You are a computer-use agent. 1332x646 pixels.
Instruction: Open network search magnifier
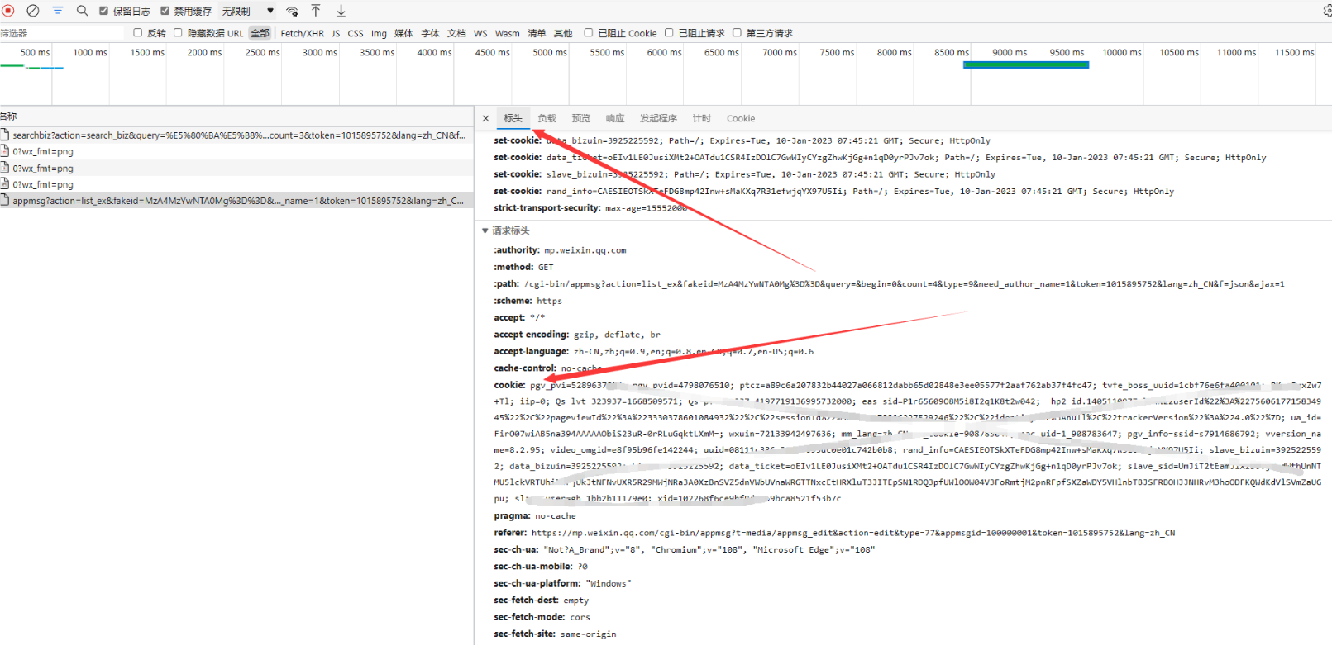(82, 11)
